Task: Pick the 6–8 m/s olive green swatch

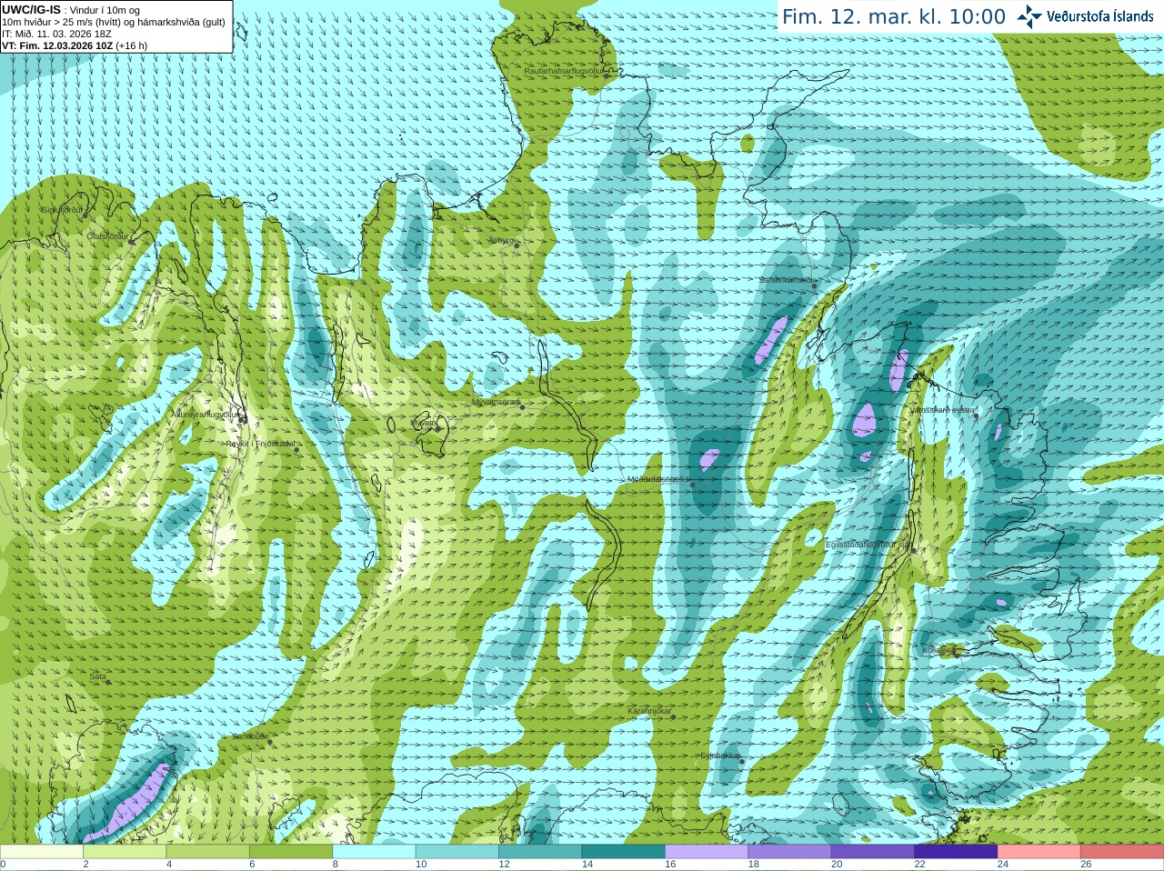Action: 291,852
